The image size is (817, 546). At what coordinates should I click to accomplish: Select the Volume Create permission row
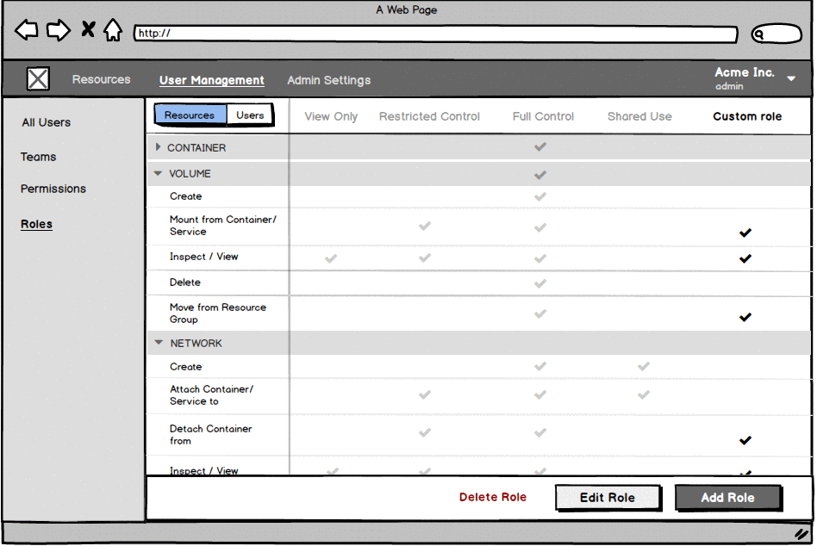pyautogui.click(x=479, y=196)
